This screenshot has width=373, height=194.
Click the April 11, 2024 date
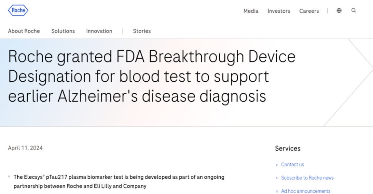[25, 148]
